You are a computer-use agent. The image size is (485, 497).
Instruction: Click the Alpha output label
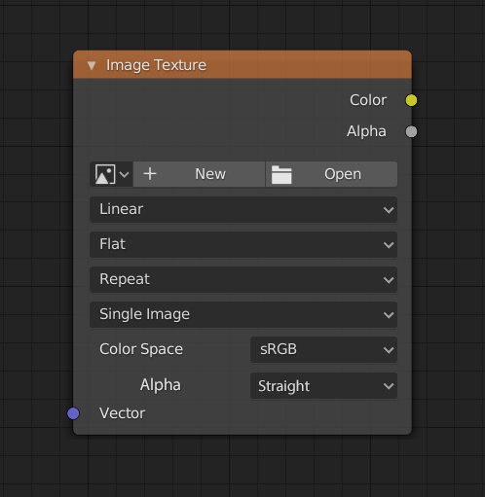pyautogui.click(x=366, y=131)
